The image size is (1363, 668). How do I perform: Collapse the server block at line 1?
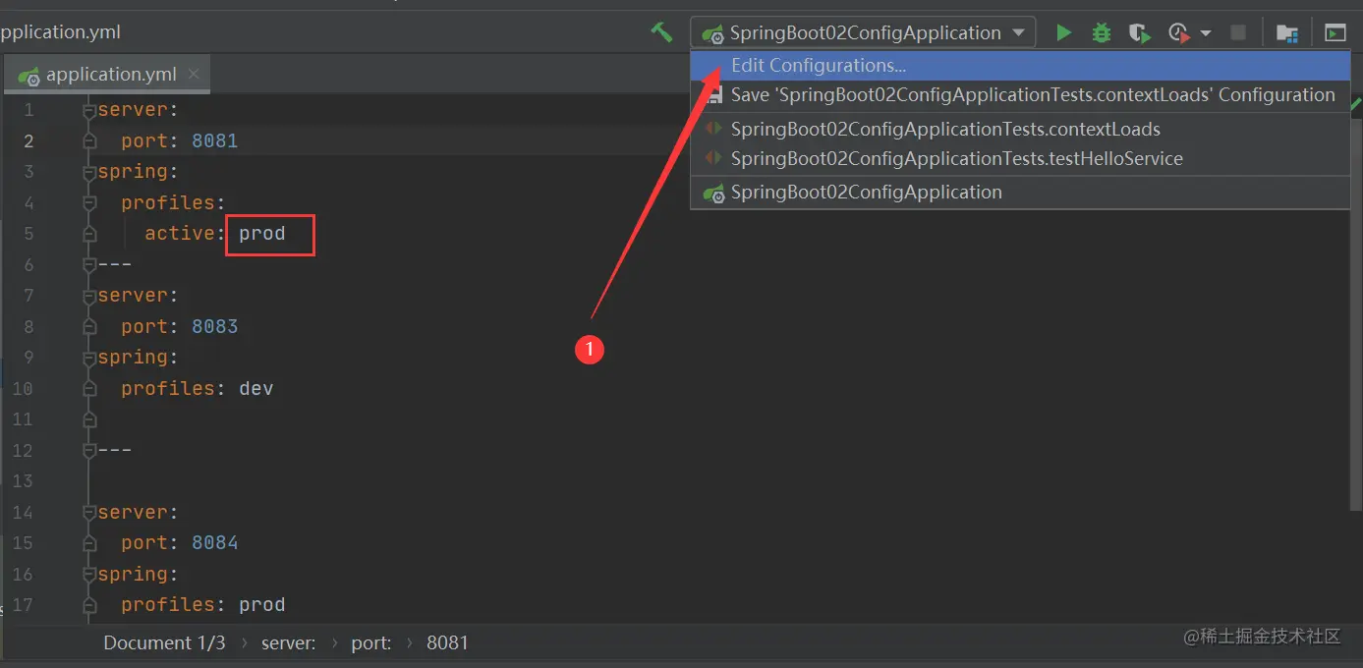pos(89,110)
